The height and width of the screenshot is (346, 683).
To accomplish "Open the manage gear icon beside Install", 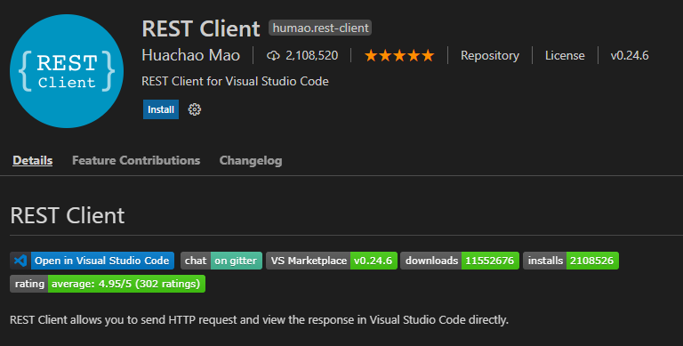I will [x=194, y=109].
